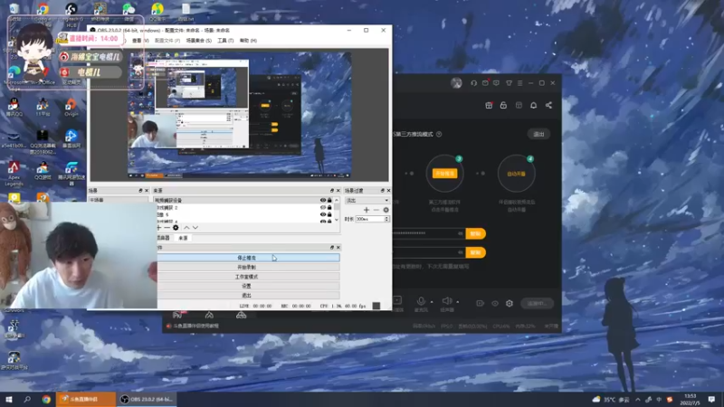The image size is (724, 407).
Task: Click the OBS preview canvas
Action: point(239,115)
